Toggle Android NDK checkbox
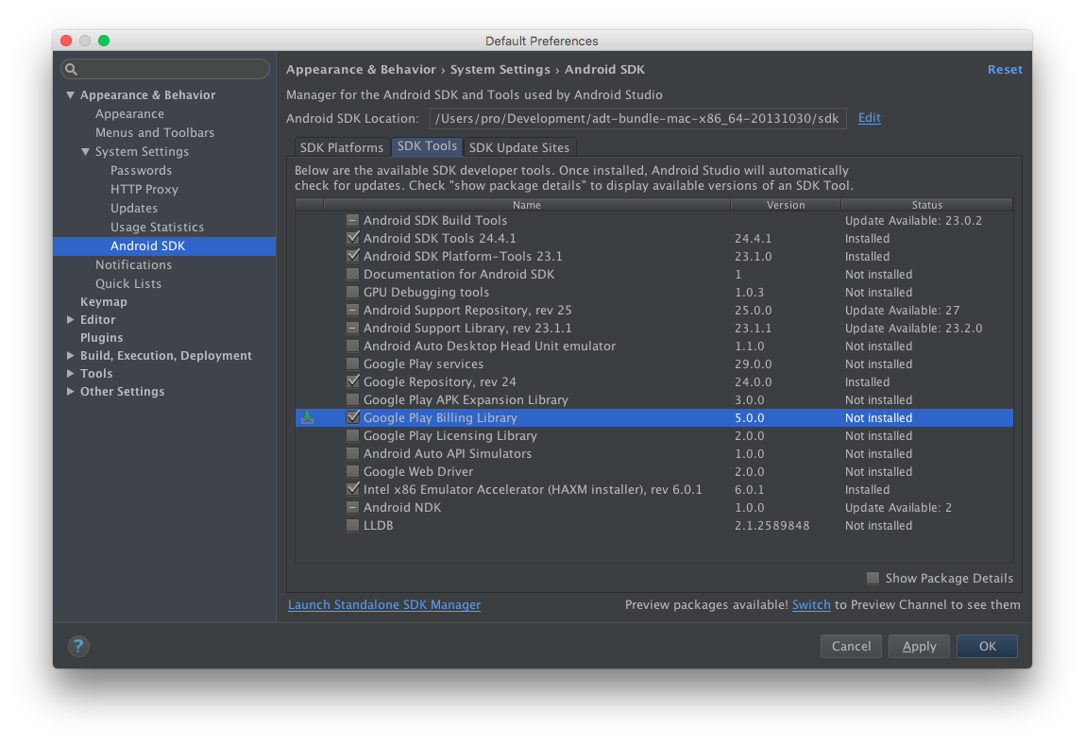This screenshot has width=1085, height=744. click(353, 507)
